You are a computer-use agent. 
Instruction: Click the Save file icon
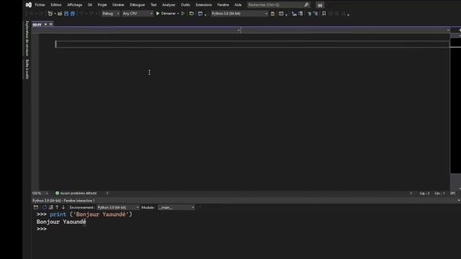[x=66, y=14]
